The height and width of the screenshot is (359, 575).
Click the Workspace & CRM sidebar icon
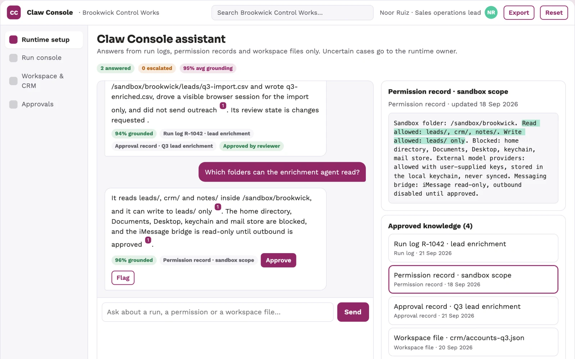(x=13, y=81)
